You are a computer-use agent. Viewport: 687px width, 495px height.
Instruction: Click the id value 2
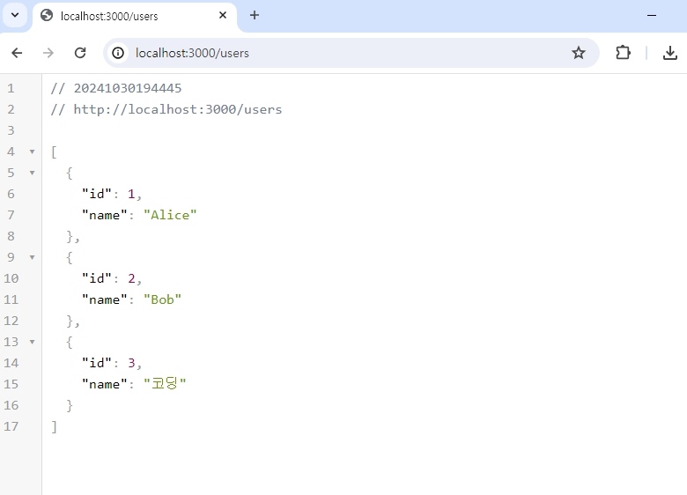131,278
